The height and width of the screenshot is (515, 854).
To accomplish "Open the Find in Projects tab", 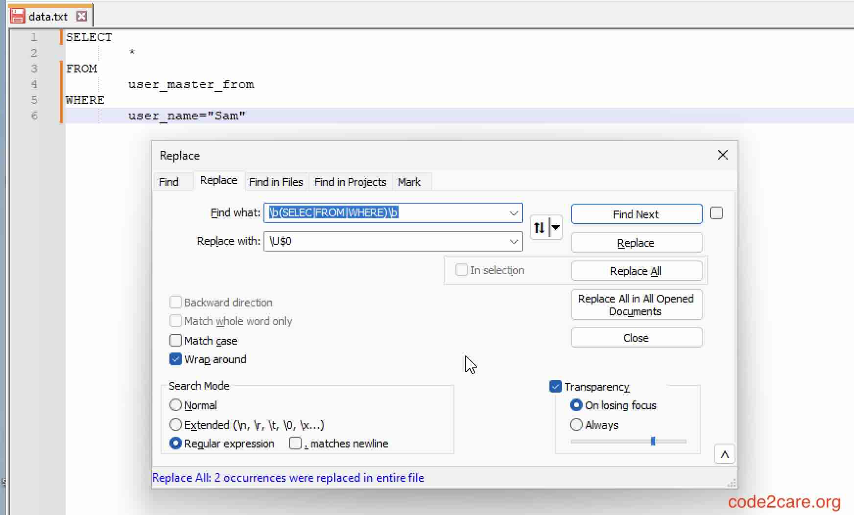I will coord(350,182).
